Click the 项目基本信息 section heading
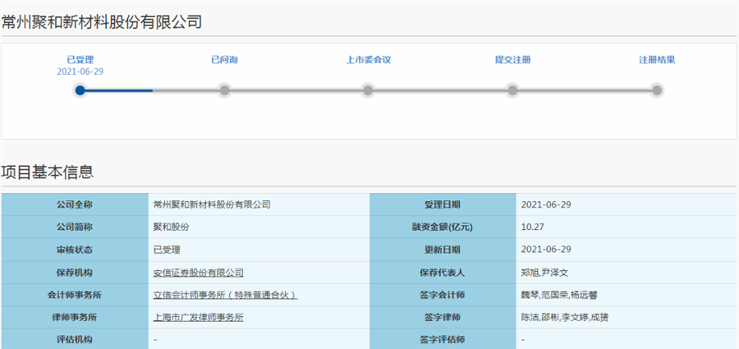Viewport: 739px width, 349px height. point(47,172)
